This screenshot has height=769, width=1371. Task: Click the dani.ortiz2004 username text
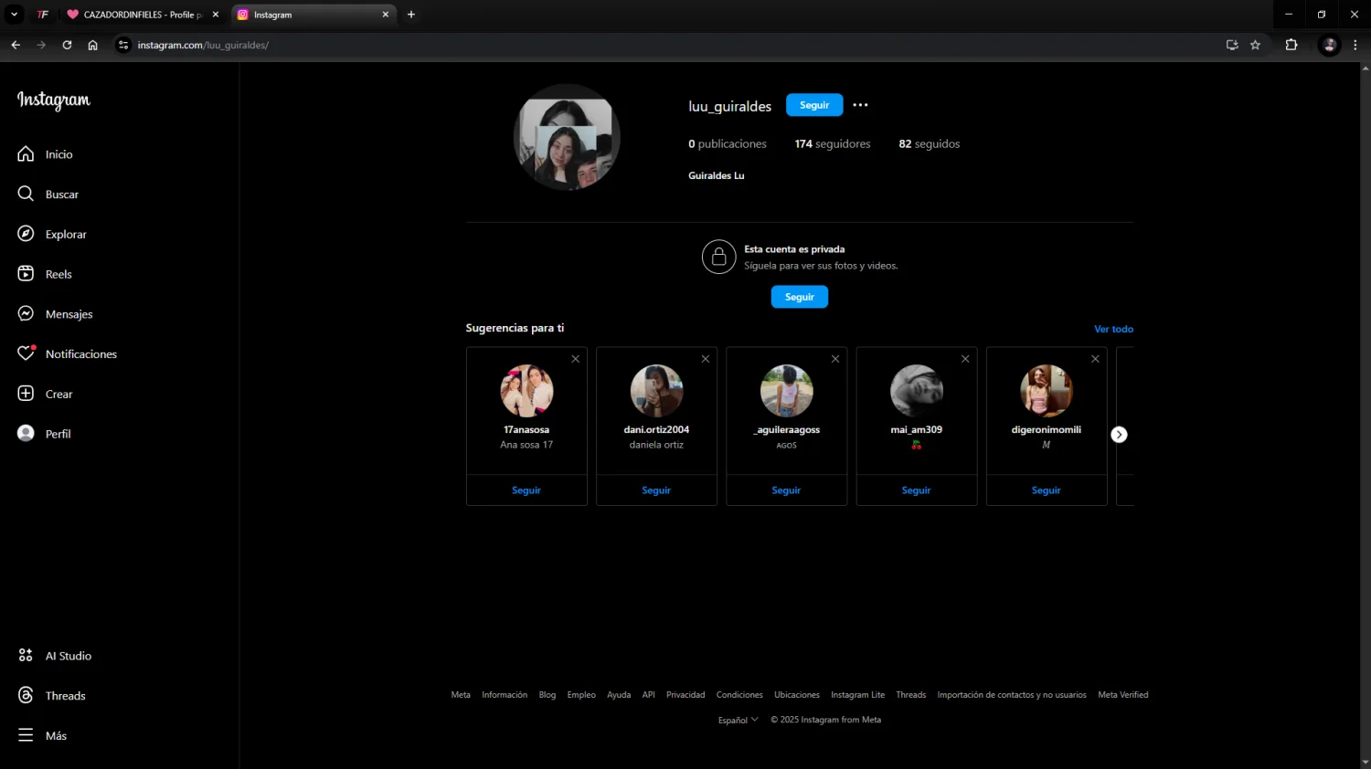(x=656, y=429)
